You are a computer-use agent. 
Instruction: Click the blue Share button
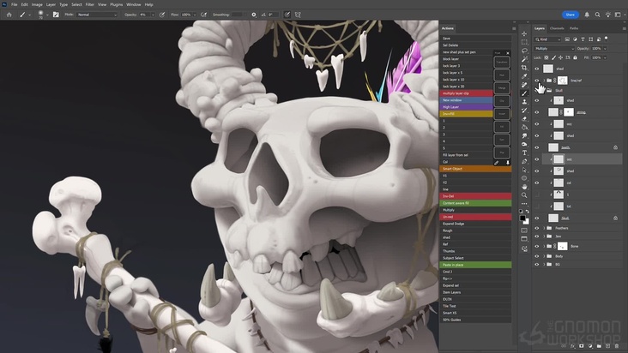[x=570, y=15]
